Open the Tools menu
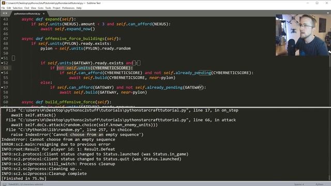 [48, 8]
